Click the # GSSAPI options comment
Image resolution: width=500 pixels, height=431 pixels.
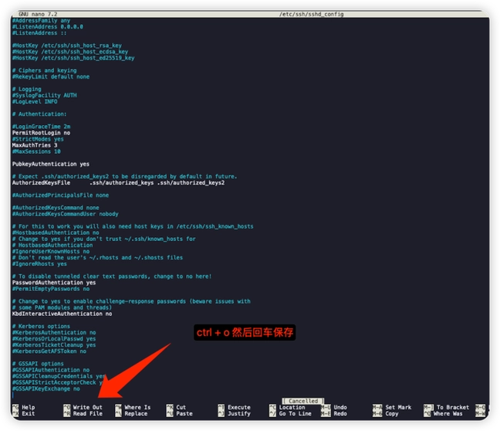coord(38,364)
